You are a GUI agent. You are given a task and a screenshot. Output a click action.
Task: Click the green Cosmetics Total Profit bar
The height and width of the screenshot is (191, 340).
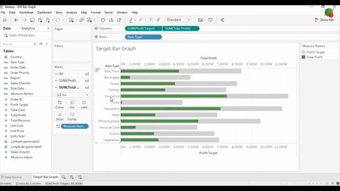point(174,96)
